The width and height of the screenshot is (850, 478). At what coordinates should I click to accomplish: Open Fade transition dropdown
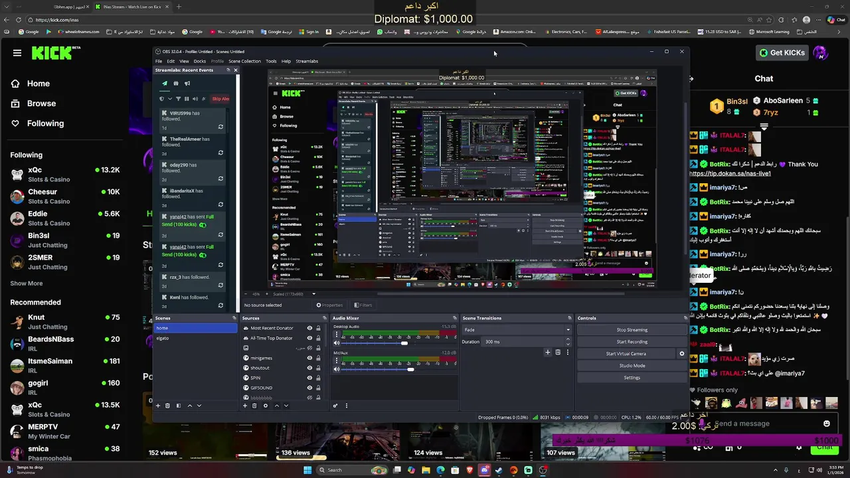tap(517, 330)
